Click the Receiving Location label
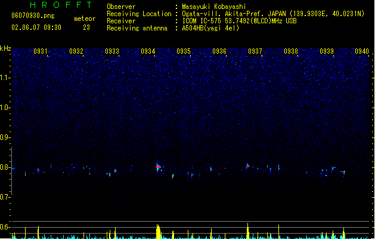 point(139,14)
